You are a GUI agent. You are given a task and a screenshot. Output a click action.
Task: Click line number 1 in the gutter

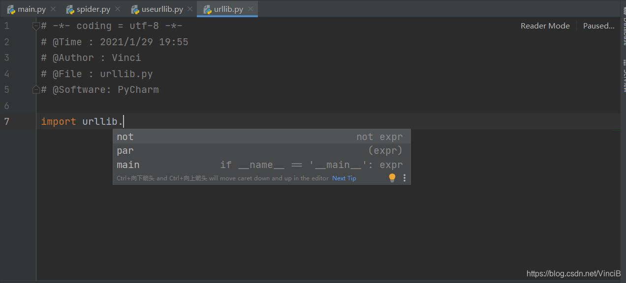[7, 26]
